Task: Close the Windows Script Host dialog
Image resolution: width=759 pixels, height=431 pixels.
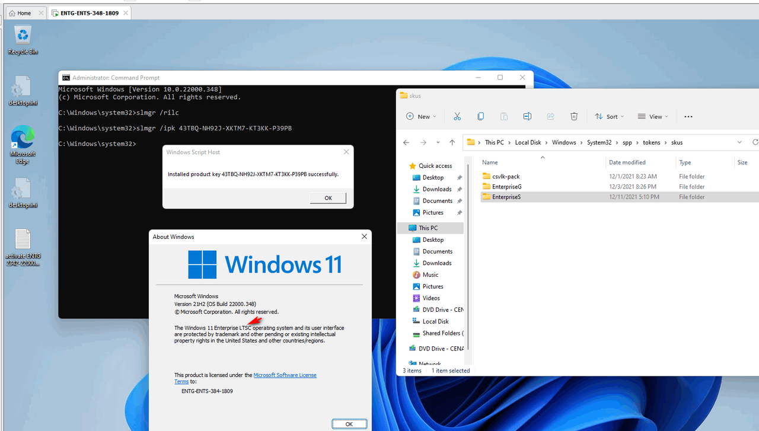Action: 346,152
